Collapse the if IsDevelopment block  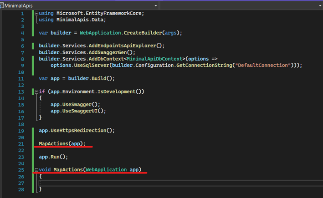click(36, 91)
